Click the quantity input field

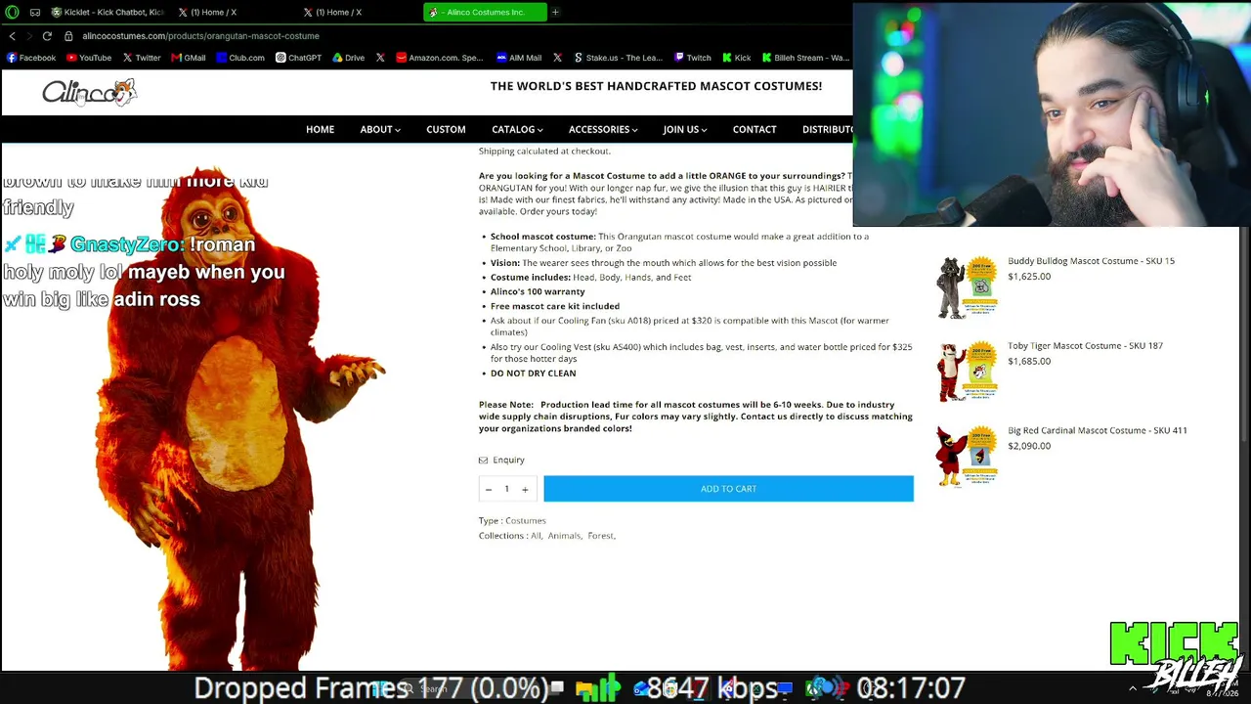506,489
